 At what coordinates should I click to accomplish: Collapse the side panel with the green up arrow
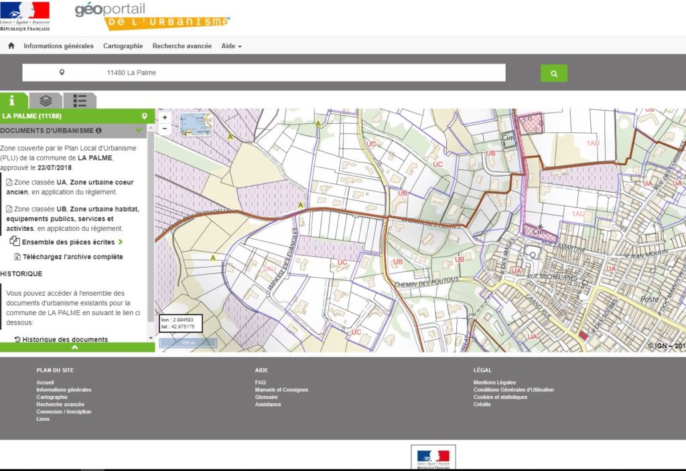75,347
